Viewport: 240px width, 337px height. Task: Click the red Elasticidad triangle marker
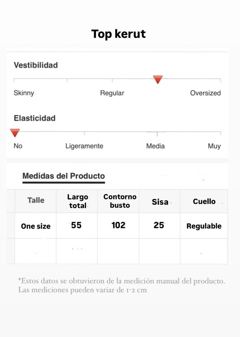(15, 133)
